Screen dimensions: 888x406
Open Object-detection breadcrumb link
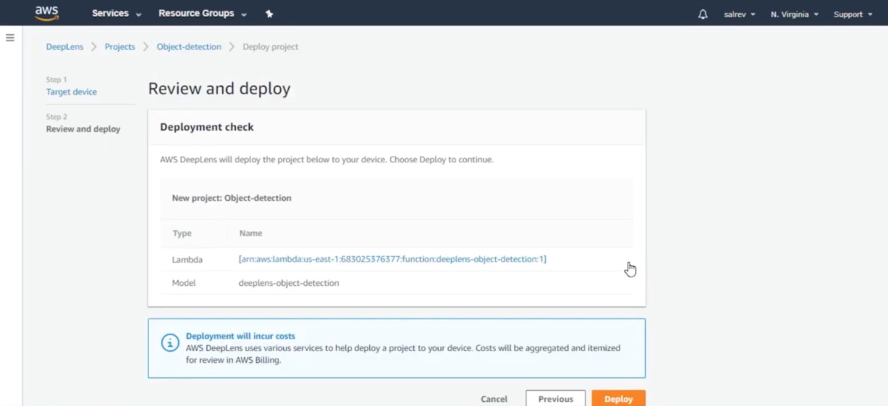point(189,47)
